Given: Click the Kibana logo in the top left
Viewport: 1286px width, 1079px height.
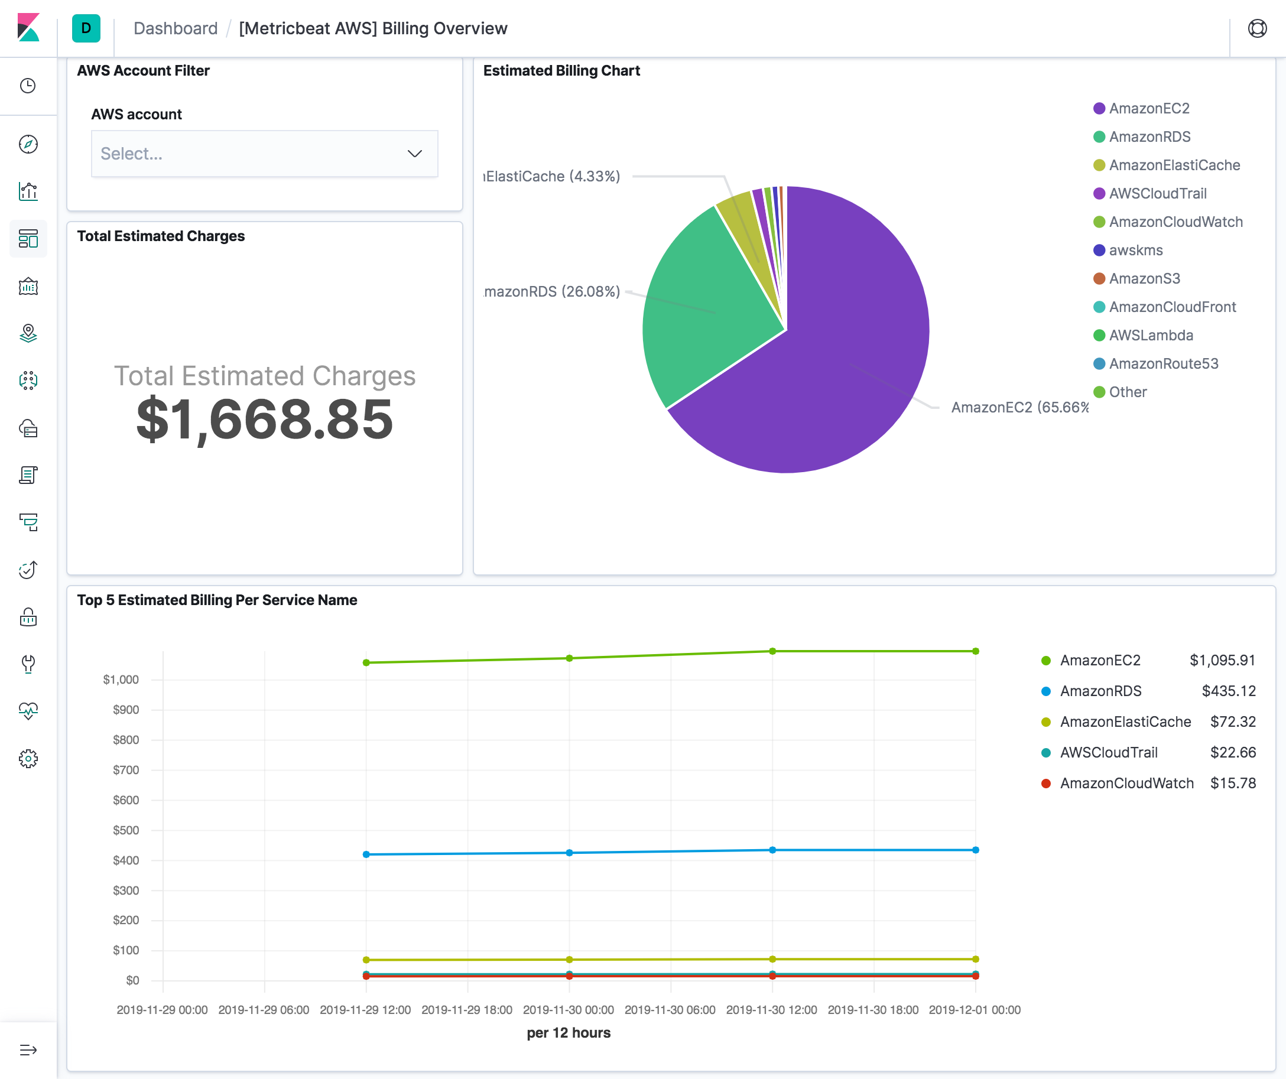Looking at the screenshot, I should (x=30, y=28).
